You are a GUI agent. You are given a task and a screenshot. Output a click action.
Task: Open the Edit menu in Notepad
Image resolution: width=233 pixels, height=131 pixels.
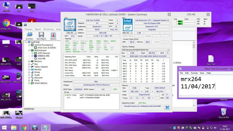[187, 73]
